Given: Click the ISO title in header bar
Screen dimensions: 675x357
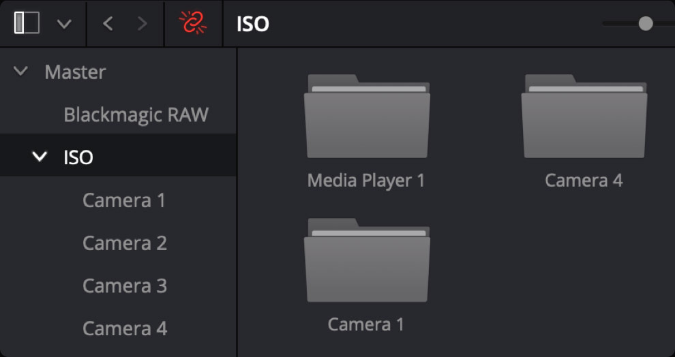Looking at the screenshot, I should pyautogui.click(x=253, y=25).
